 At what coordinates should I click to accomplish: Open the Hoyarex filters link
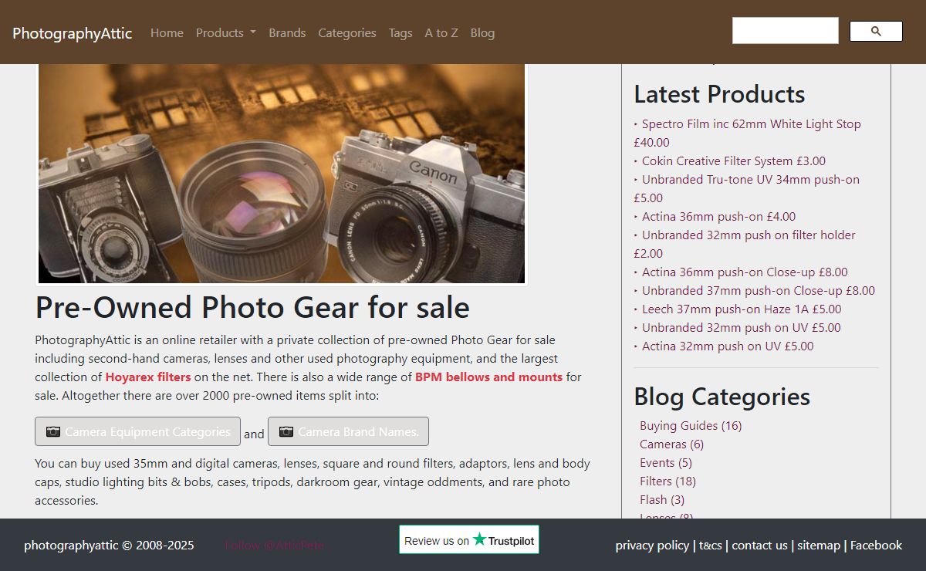[148, 377]
